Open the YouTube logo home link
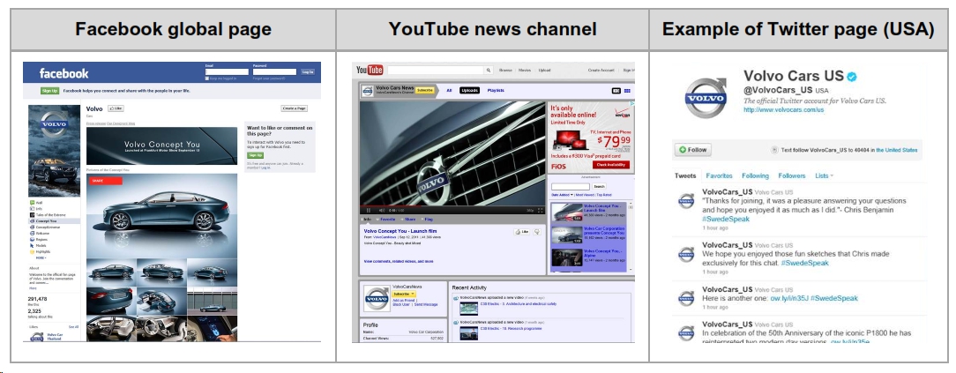The width and height of the screenshot is (956, 373). [x=370, y=70]
